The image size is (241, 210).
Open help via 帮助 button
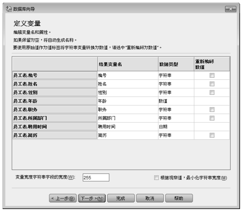click(179, 198)
